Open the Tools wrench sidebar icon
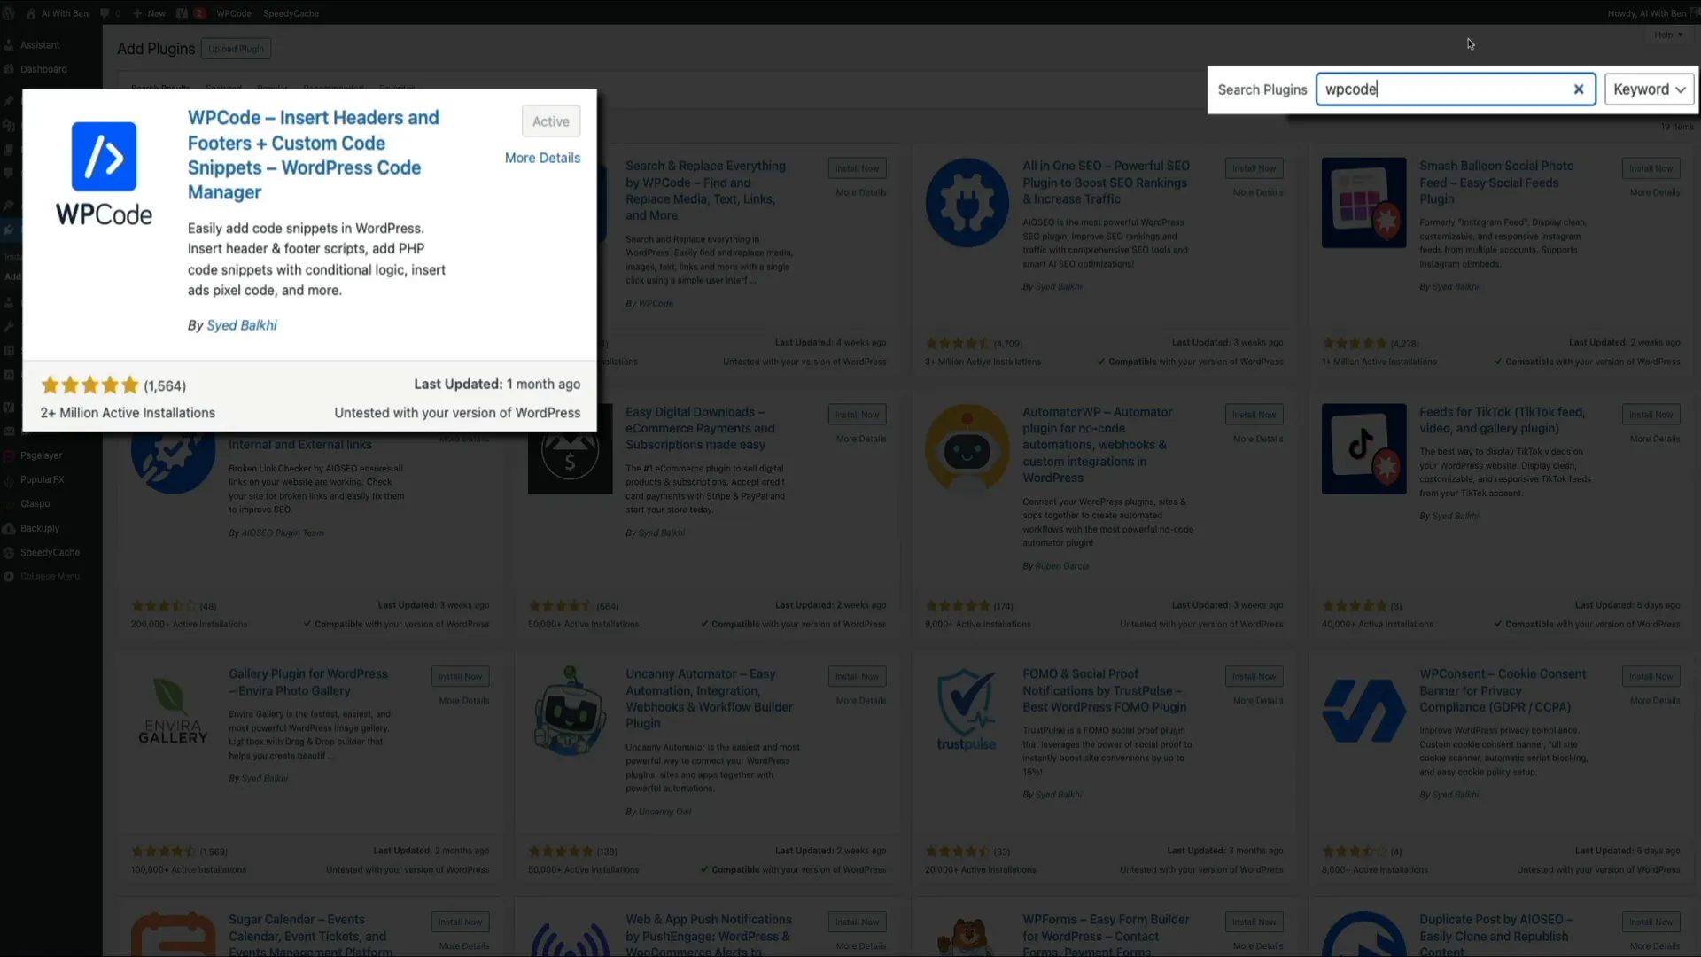This screenshot has height=957, width=1701. tap(9, 326)
